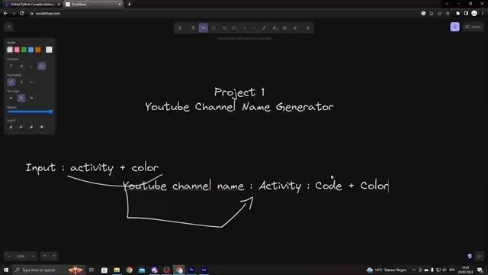488x275 pixels.
Task: Click the shield encryption icon
Action: click(x=470, y=257)
